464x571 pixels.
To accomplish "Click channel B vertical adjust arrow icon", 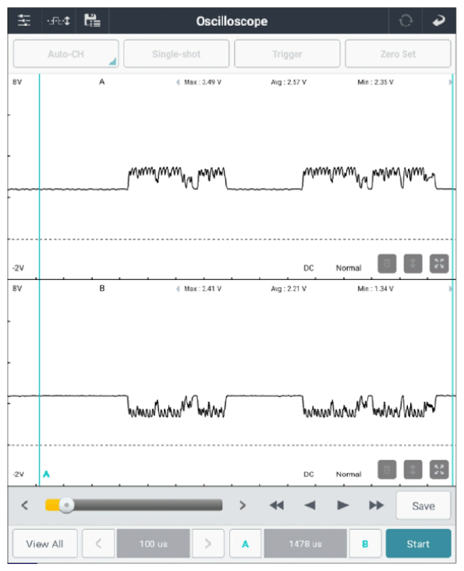I will (413, 470).
